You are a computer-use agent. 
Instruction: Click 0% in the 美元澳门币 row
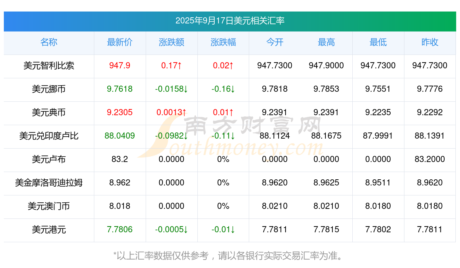223,206
